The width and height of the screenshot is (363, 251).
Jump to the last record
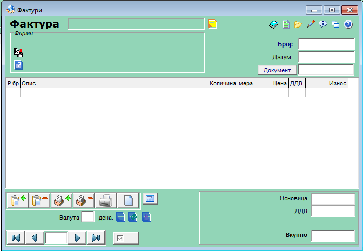pos(96,238)
